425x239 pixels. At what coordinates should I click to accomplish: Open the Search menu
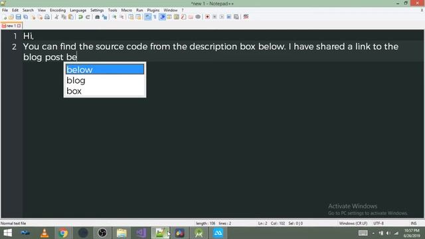click(28, 10)
